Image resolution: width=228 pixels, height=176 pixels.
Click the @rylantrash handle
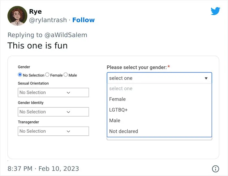(48, 20)
